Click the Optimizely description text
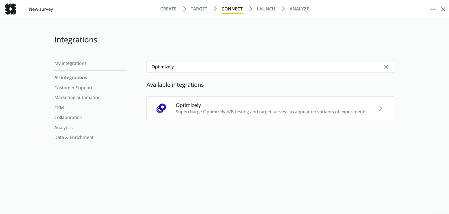The width and height of the screenshot is (449, 214). coord(271,112)
